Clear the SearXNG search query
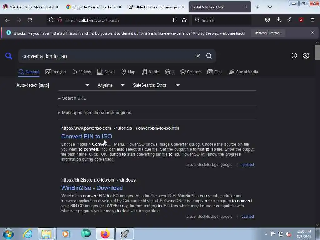This screenshot has width=320, height=240. (198, 56)
